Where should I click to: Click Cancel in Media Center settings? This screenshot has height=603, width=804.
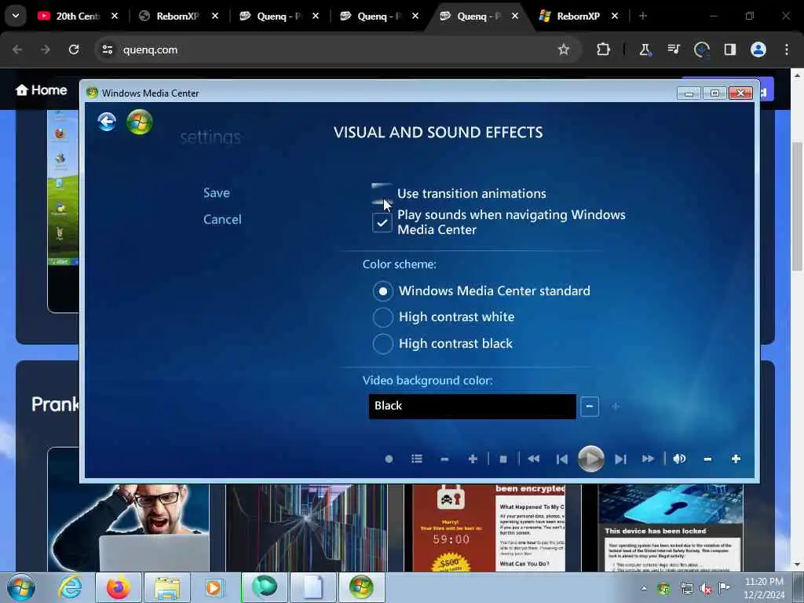tap(222, 220)
